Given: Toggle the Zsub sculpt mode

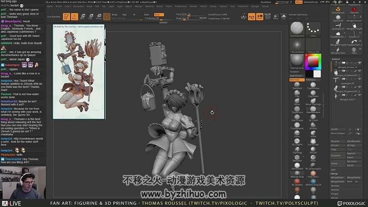Looking at the screenshot, I should tap(159, 15).
